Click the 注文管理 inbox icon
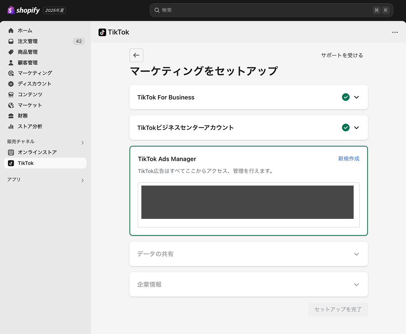 11,41
